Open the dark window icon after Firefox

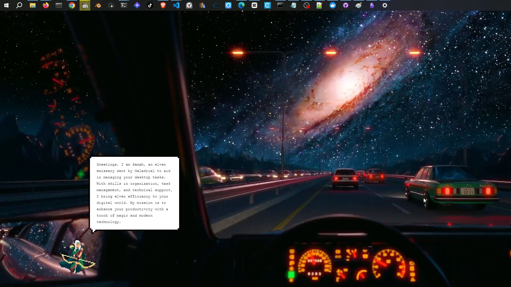coord(59,5)
